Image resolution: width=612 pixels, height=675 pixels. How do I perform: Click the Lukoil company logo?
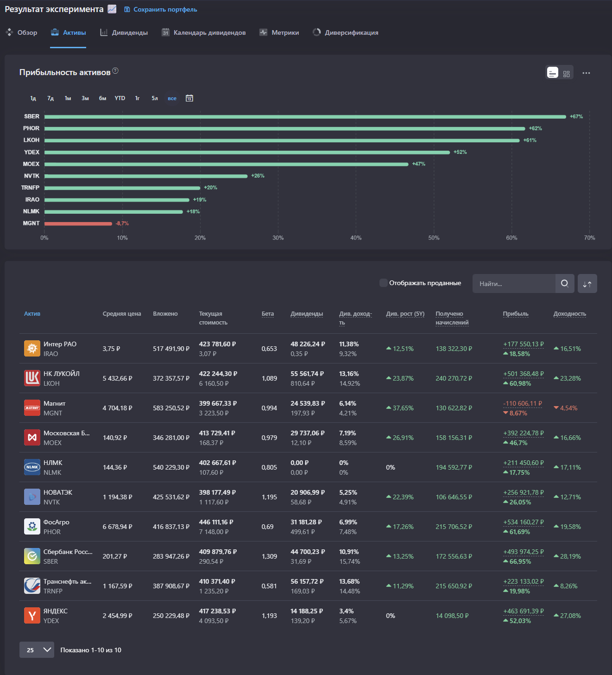32,378
